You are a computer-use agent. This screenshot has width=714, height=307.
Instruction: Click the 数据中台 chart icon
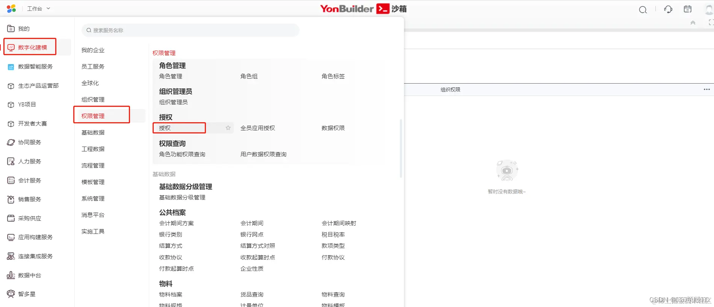click(x=11, y=275)
